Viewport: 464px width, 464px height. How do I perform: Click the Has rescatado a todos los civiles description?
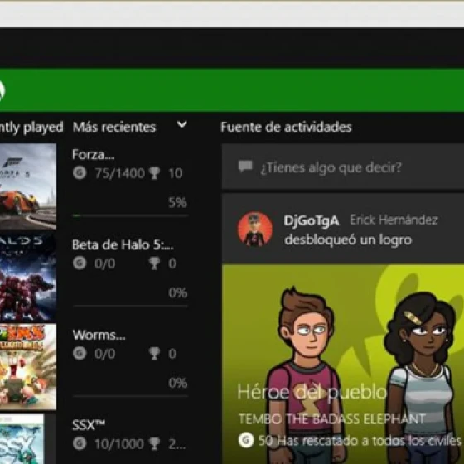(369, 441)
